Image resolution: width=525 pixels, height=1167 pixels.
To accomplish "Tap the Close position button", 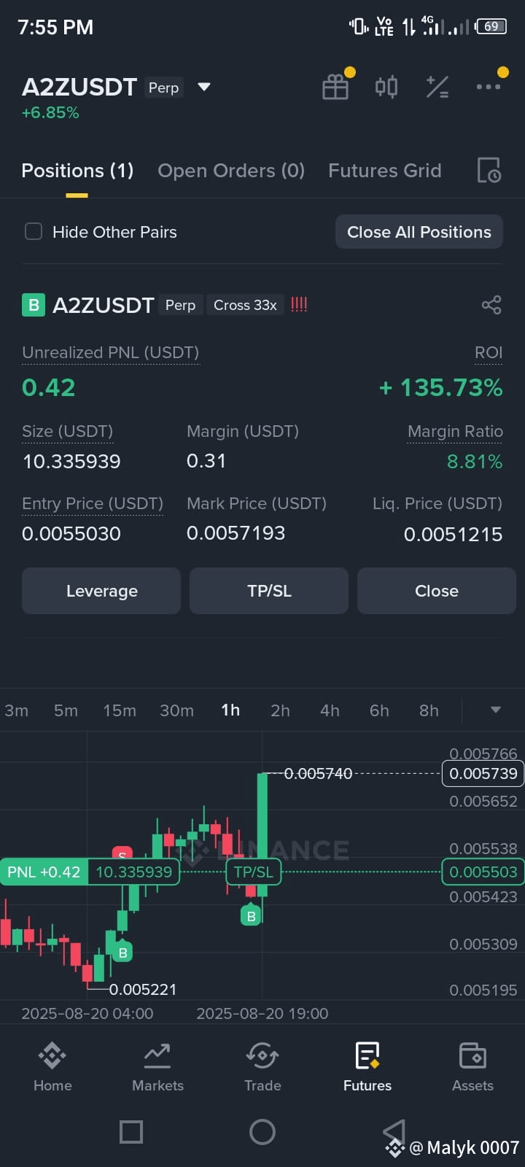I will tap(437, 591).
